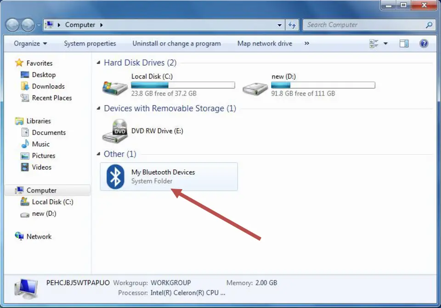Open the Pictures library
Viewport: 441px width, 308px height.
pos(43,156)
